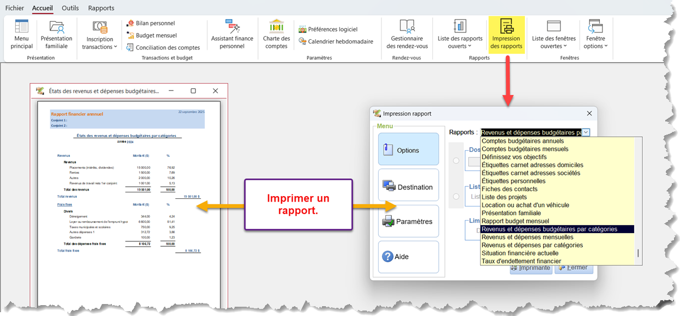680x316 pixels.
Task: Open Calendrier hebdomadaire
Action: (336, 41)
